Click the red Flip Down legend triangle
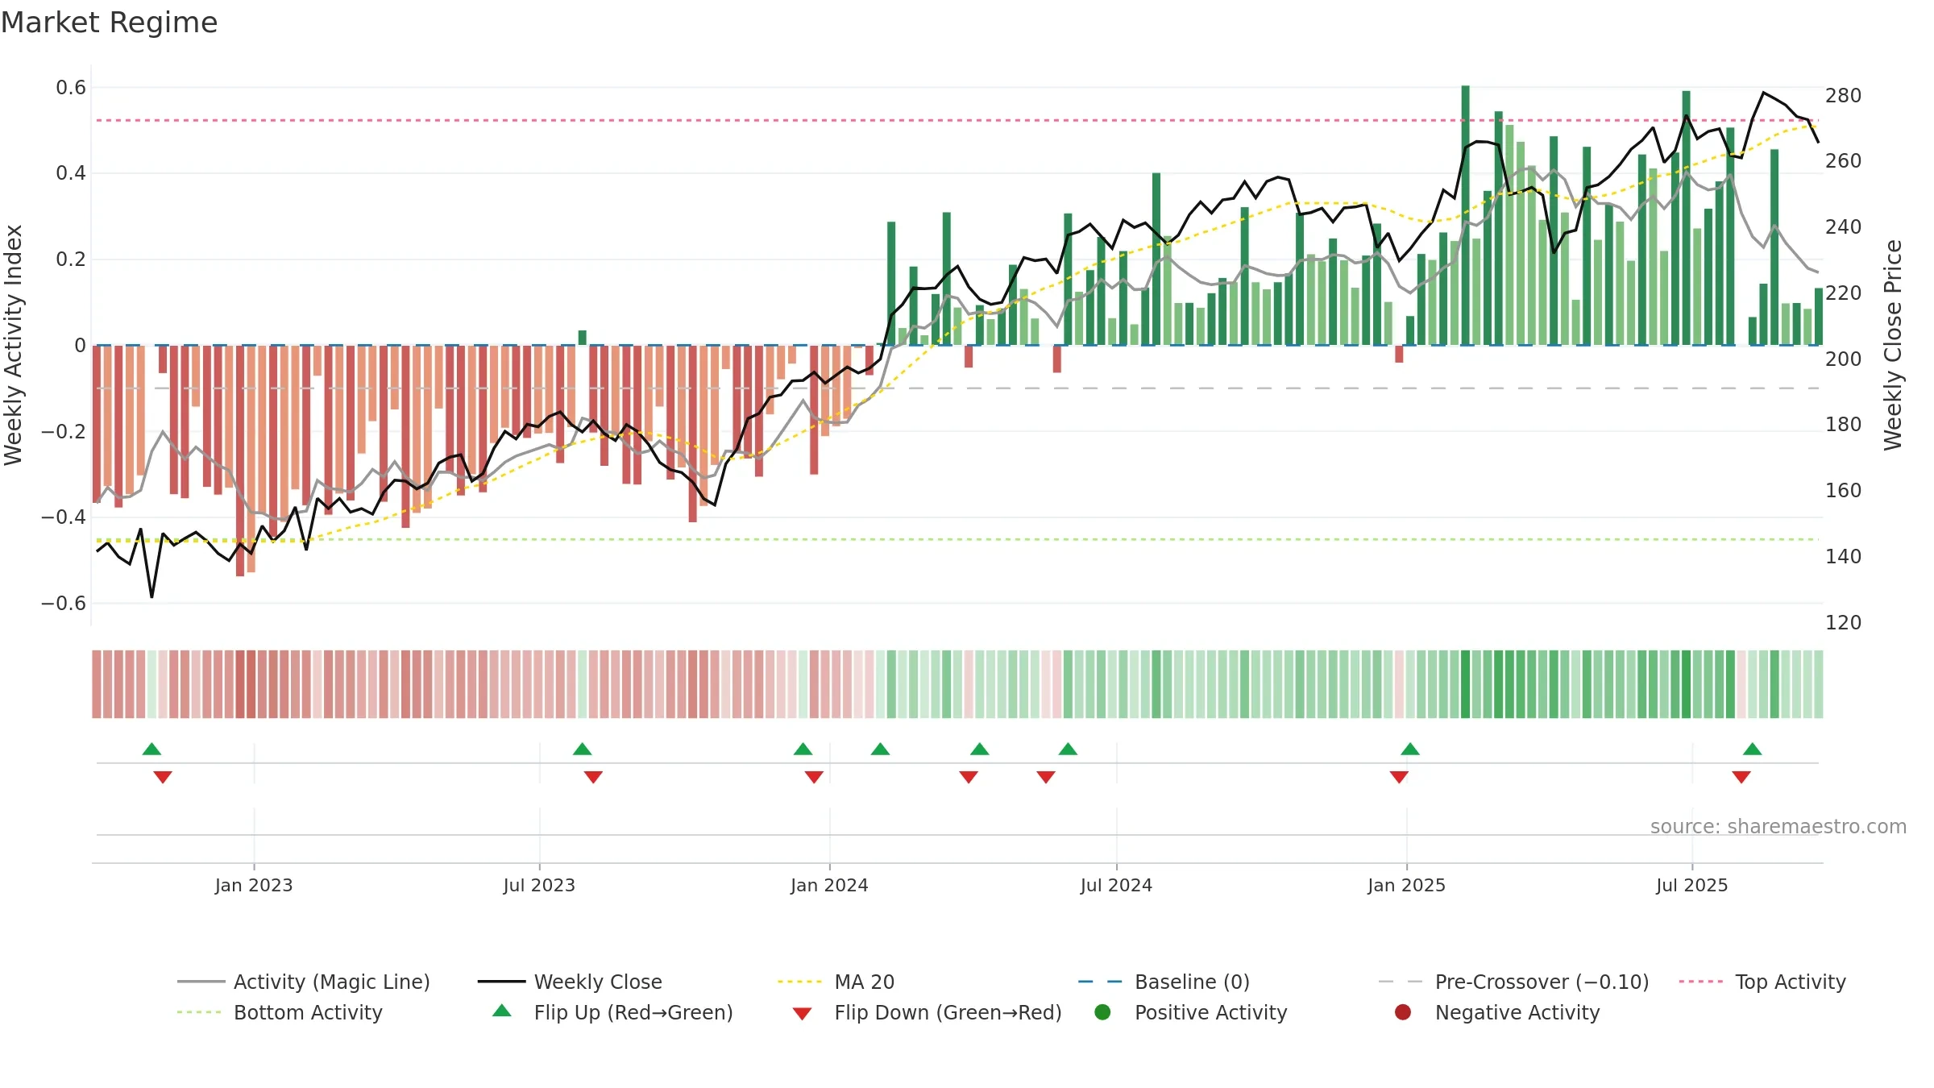Viewport: 1934px width, 1088px height. point(802,1014)
